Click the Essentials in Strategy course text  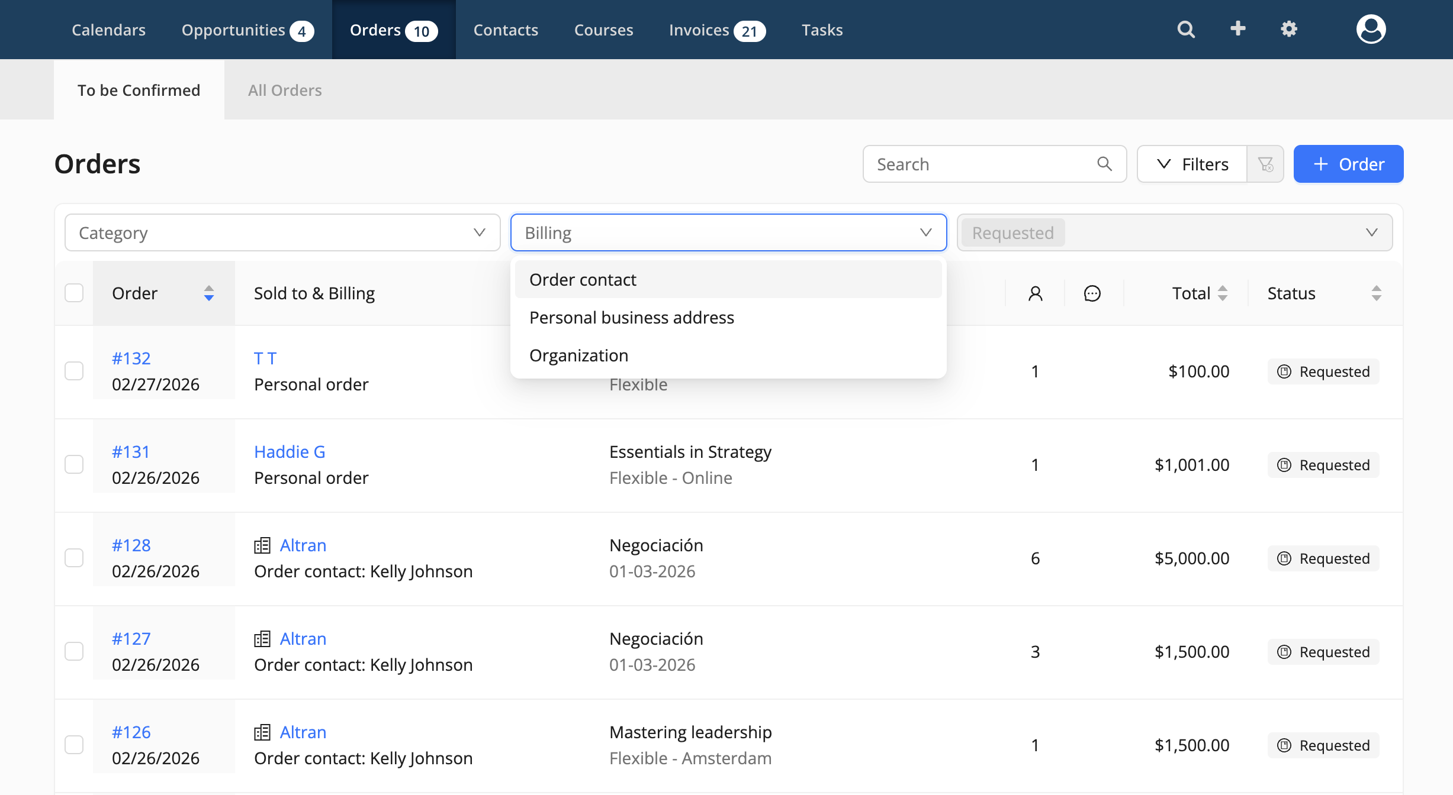[x=690, y=452]
